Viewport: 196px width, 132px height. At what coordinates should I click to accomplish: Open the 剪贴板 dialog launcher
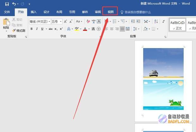coord(26,37)
